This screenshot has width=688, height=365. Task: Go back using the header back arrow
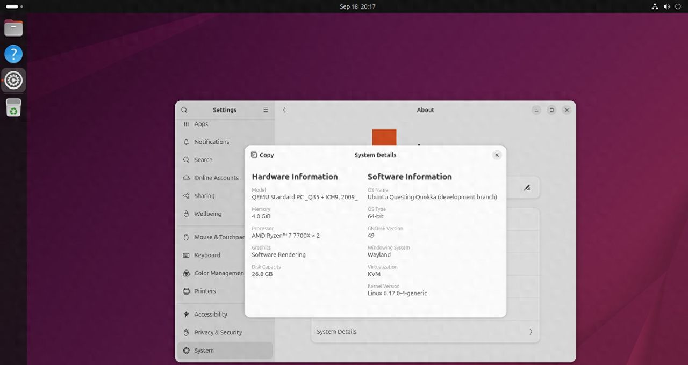tap(284, 110)
